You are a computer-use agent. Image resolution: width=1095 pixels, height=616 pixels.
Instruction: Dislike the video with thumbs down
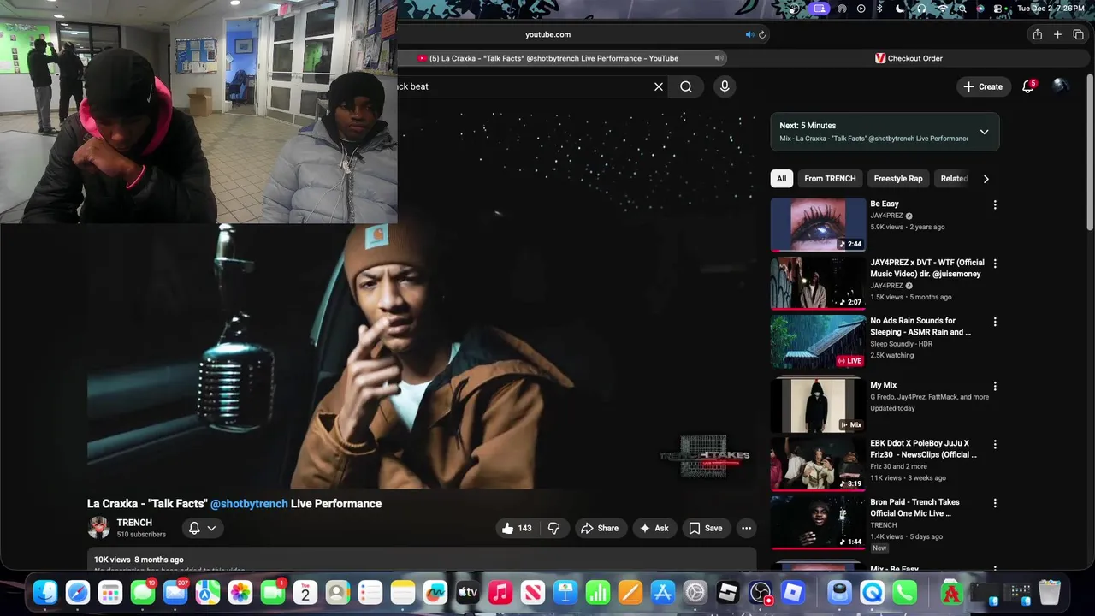(553, 528)
